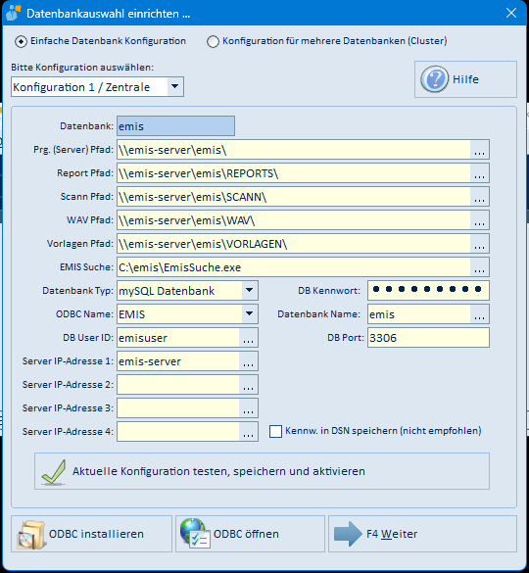Browse for the Report Pfad folder

click(479, 173)
